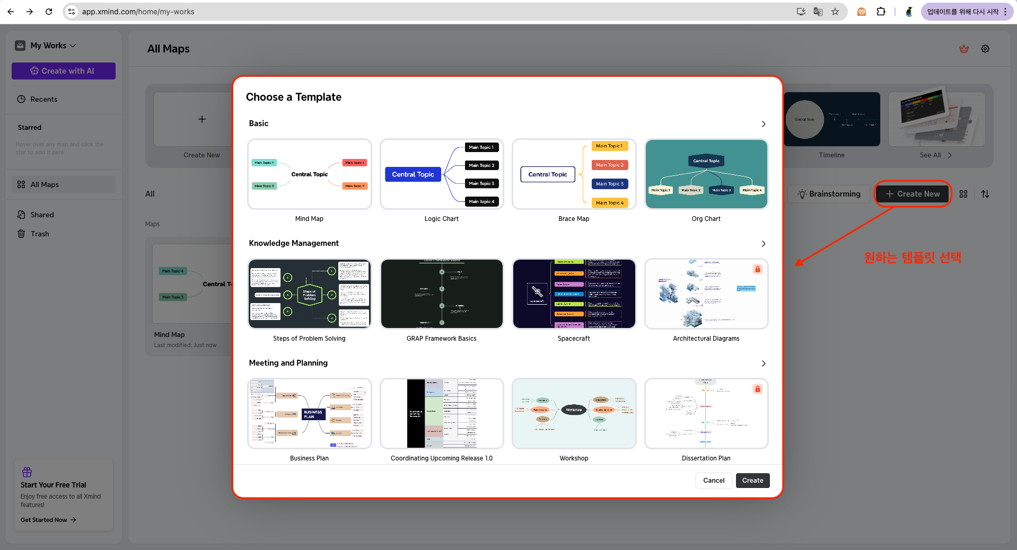
Task: Expand Knowledge Management templates arrow
Action: pyautogui.click(x=763, y=244)
